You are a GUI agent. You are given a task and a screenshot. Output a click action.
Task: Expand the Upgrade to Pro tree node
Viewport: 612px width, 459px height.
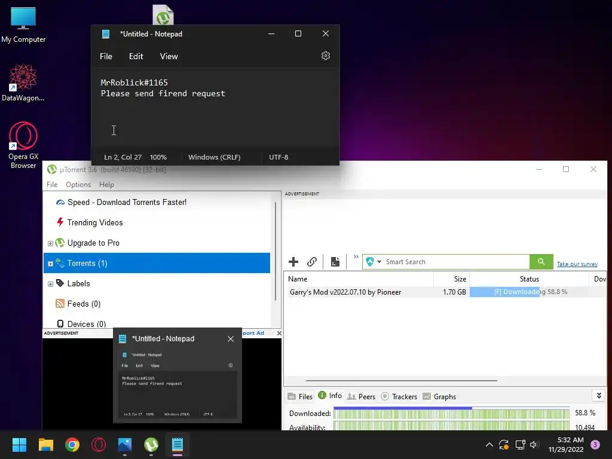tap(50, 243)
